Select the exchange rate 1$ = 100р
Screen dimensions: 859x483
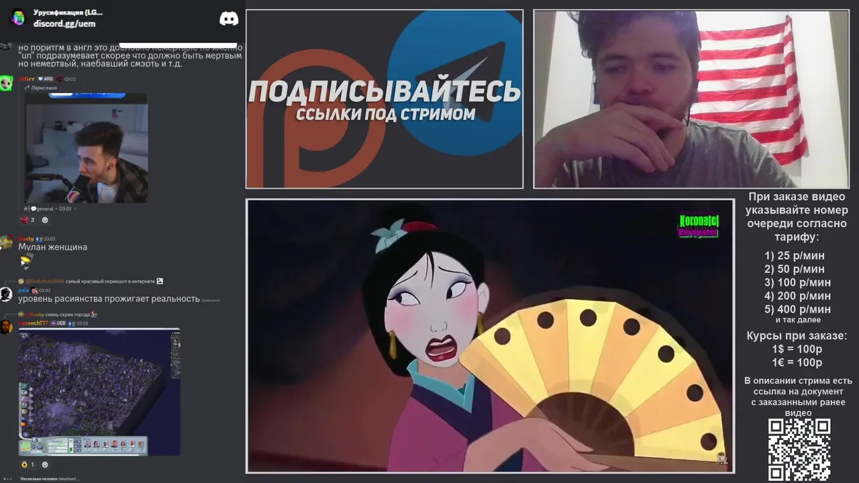(x=797, y=349)
